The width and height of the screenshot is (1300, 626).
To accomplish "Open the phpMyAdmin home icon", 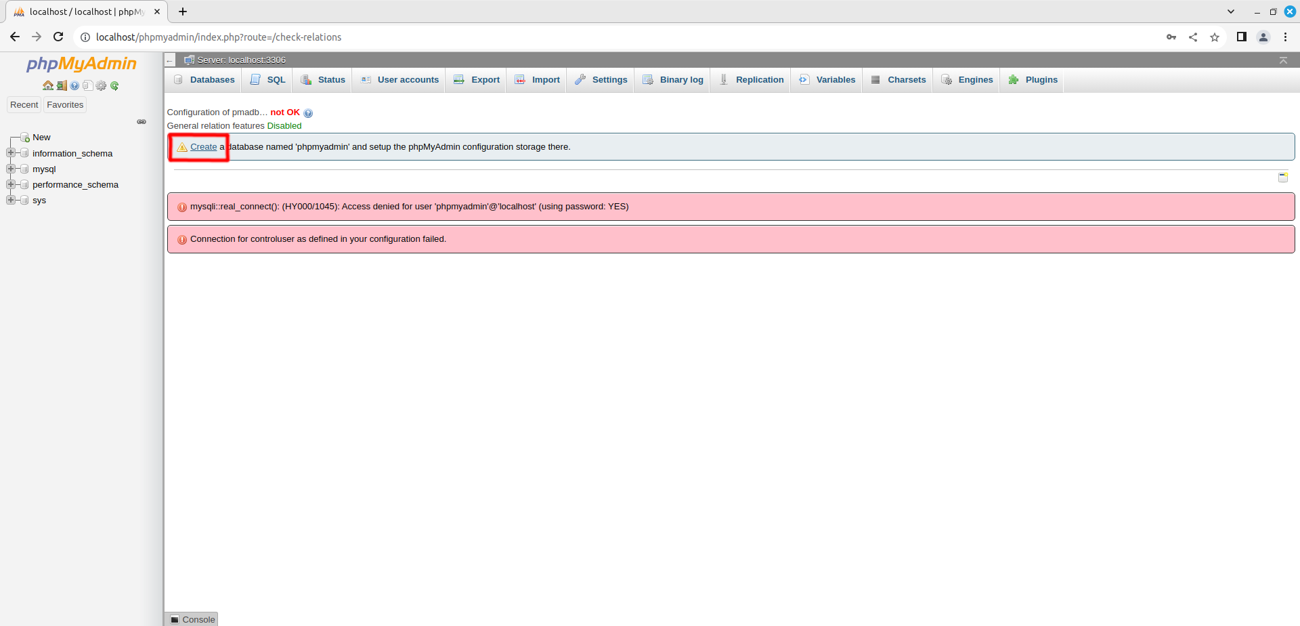I will pyautogui.click(x=48, y=85).
